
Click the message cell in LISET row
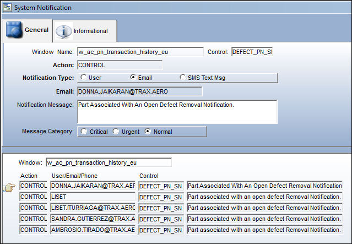[264, 197]
